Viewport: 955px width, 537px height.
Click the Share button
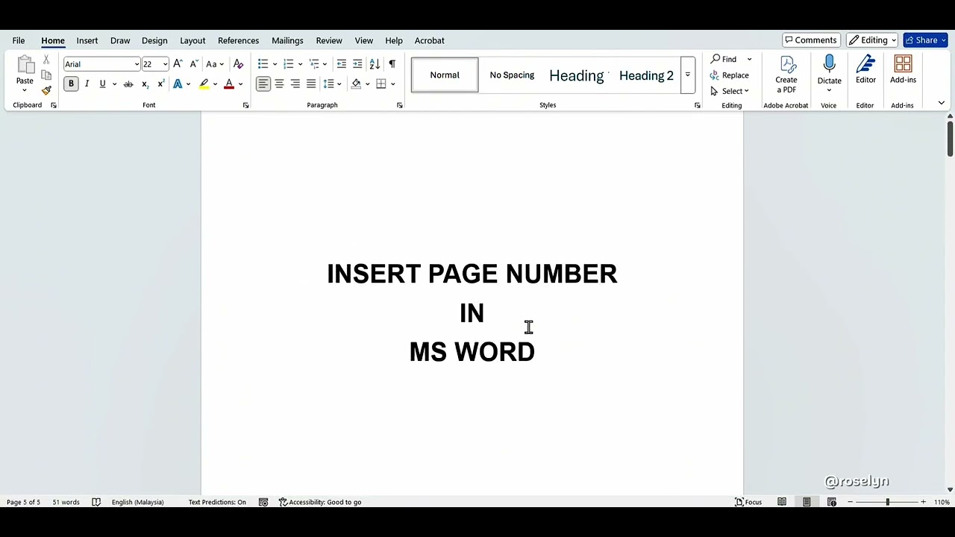(x=925, y=40)
